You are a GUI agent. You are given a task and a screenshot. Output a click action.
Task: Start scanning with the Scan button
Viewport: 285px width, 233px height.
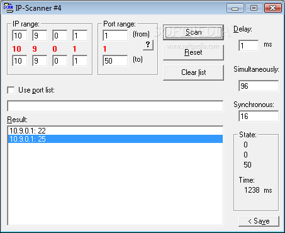(x=193, y=32)
